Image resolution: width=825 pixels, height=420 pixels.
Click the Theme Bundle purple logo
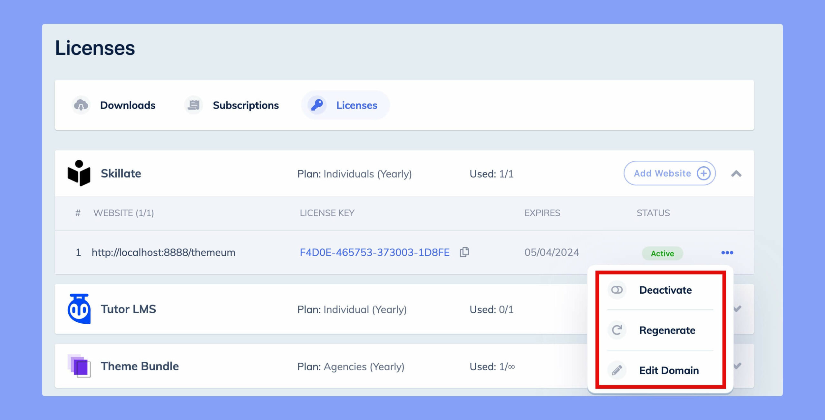coord(79,366)
